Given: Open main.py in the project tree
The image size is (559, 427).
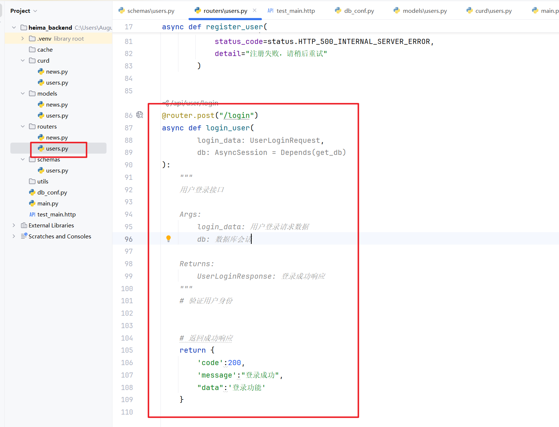Looking at the screenshot, I should (48, 204).
